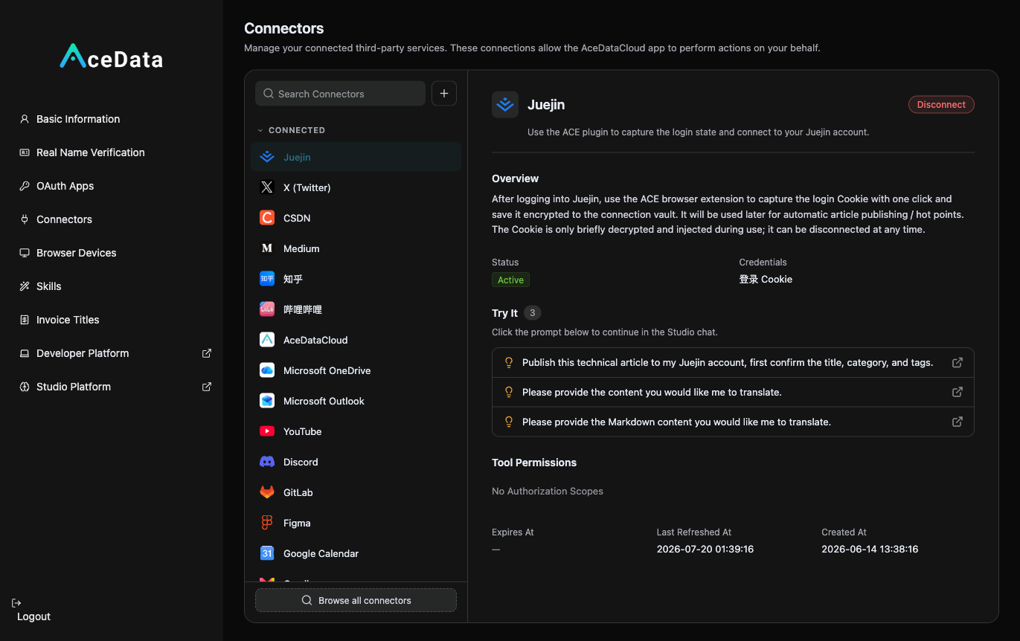Click external link icon beside Studio Platform
1020x641 pixels.
(207, 387)
